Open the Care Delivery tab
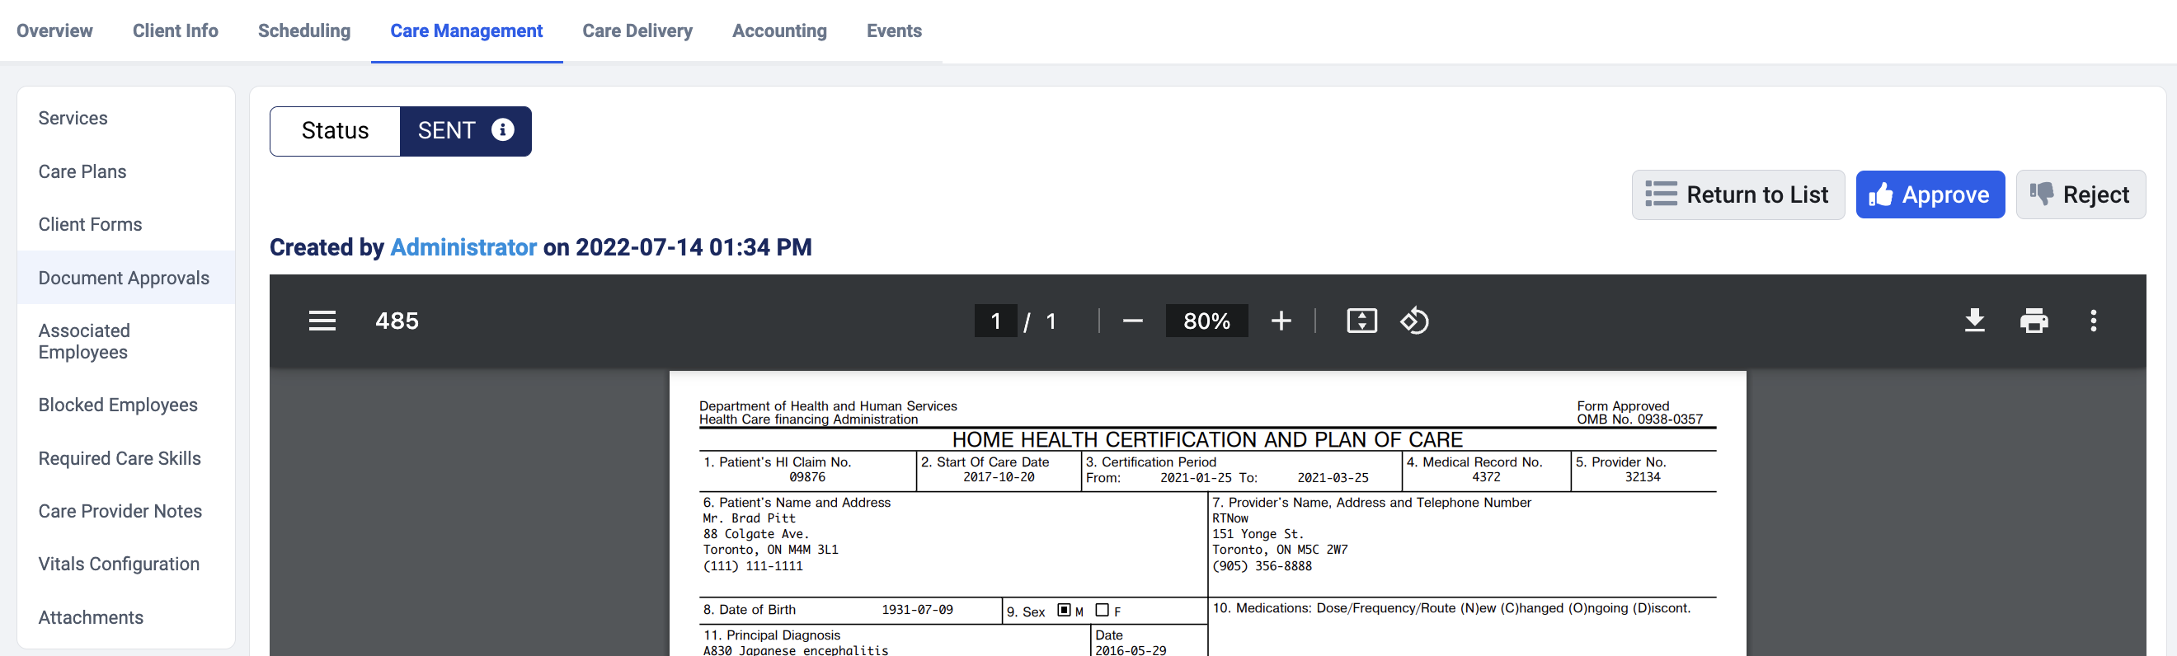2177x656 pixels. pos(637,30)
